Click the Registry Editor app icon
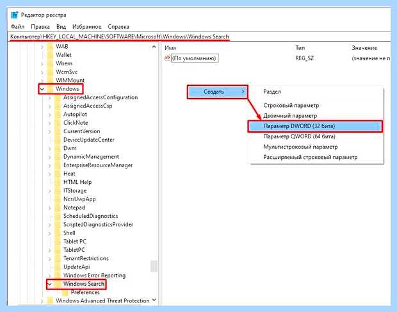The width and height of the screenshot is (397, 312). [x=15, y=15]
